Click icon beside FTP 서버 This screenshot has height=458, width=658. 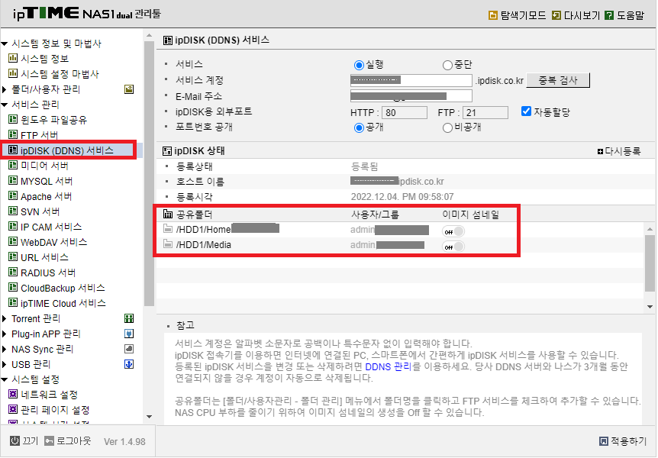[13, 135]
